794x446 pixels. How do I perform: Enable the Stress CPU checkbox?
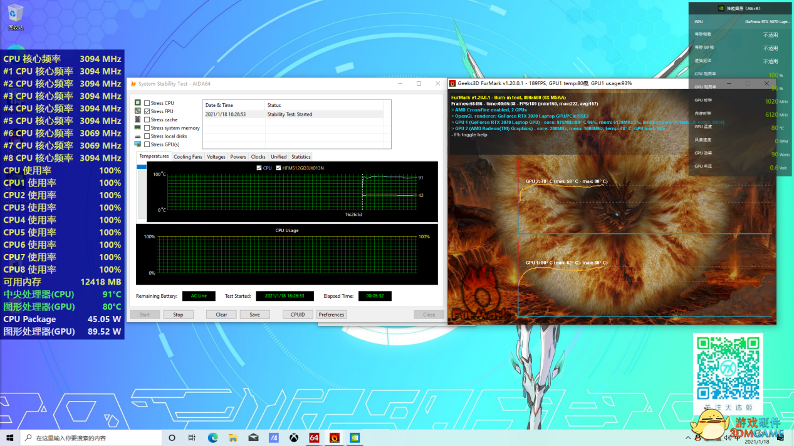pyautogui.click(x=147, y=103)
